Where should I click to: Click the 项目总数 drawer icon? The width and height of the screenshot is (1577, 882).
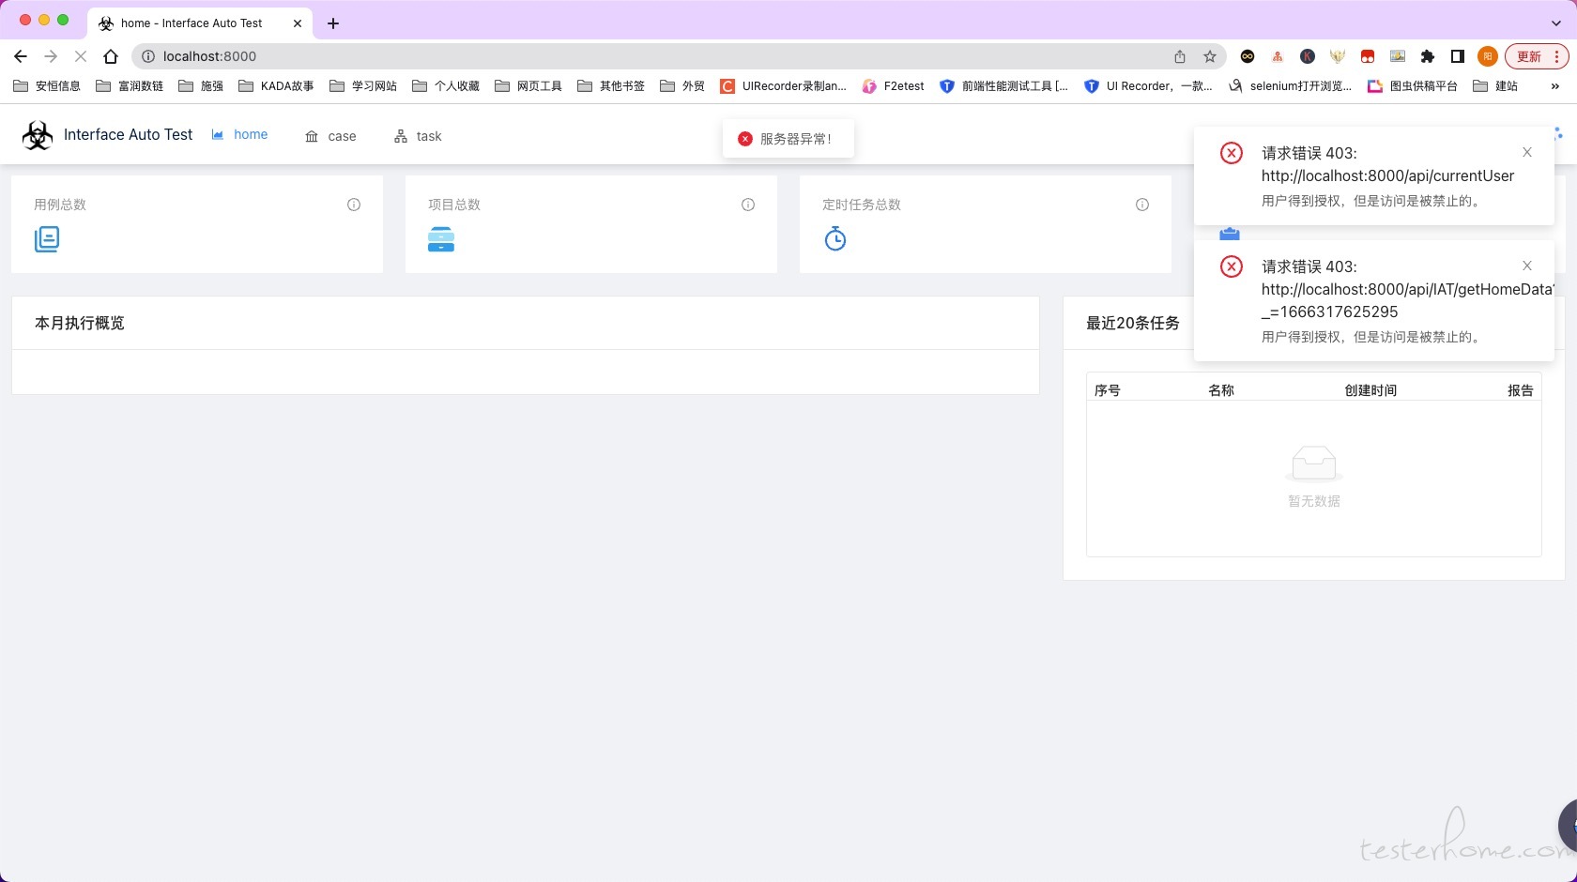pos(441,239)
